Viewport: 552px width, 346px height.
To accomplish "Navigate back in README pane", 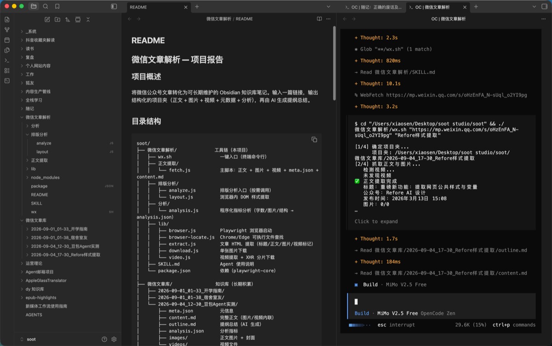I will tap(129, 19).
